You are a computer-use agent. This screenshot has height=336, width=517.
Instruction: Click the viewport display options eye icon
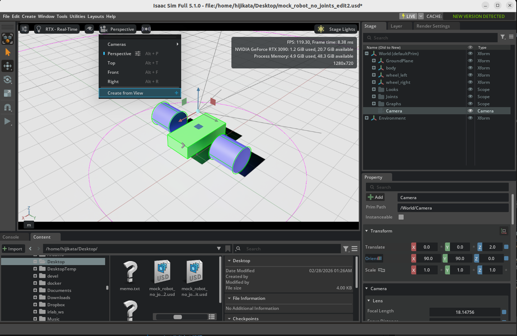pyautogui.click(x=89, y=29)
